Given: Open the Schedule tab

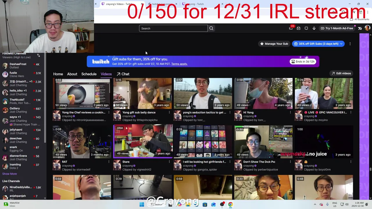Looking at the screenshot, I should tap(89, 74).
